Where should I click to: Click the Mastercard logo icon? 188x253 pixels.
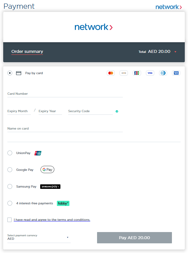point(111,73)
